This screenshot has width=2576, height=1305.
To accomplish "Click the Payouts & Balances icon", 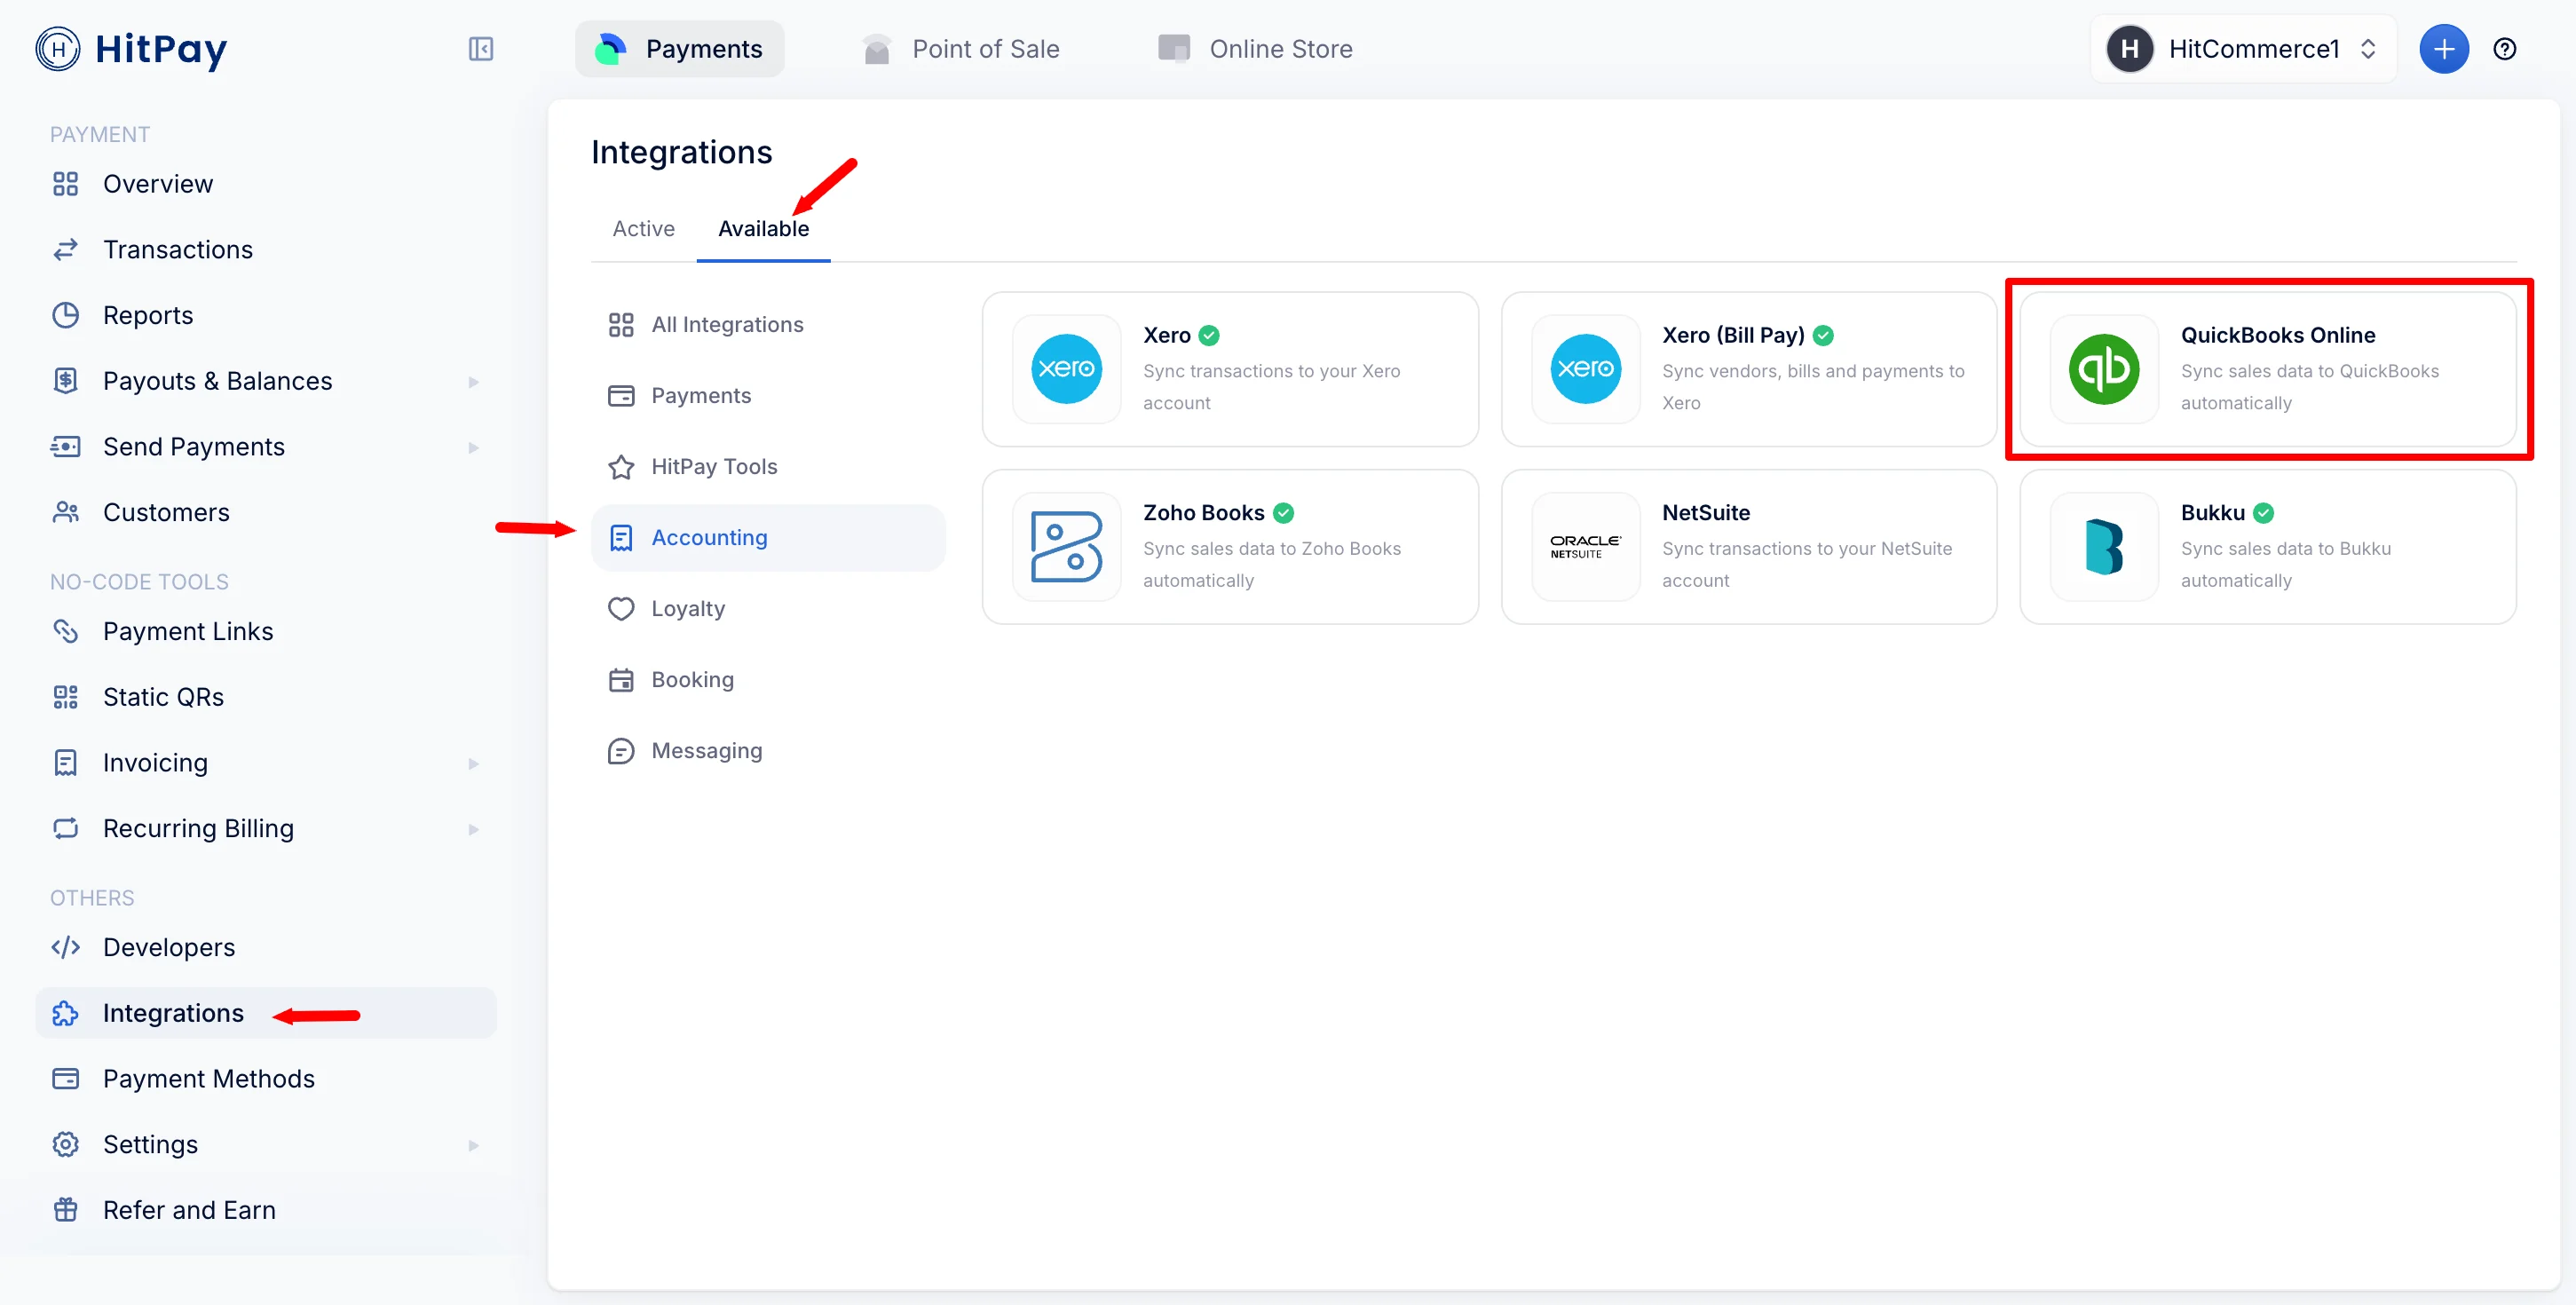I will tap(66, 381).
